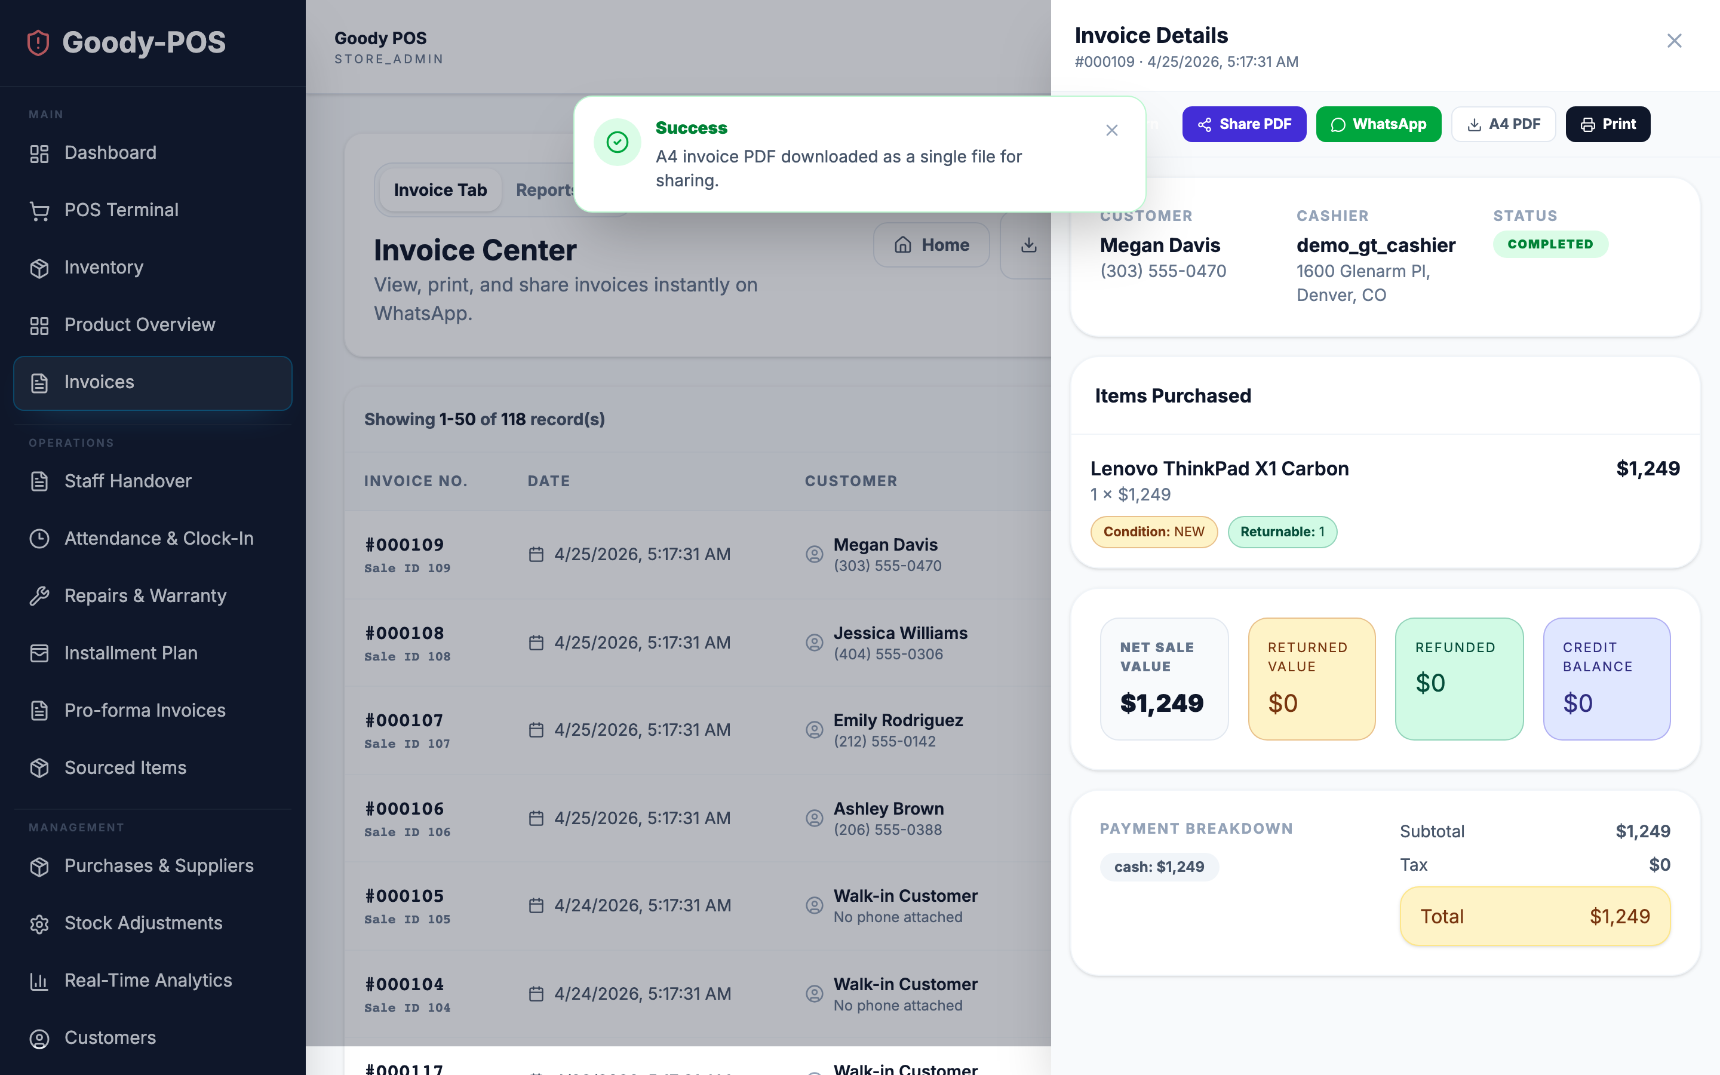
Task: Select the Customers icon in sidebar
Action: coord(39,1038)
